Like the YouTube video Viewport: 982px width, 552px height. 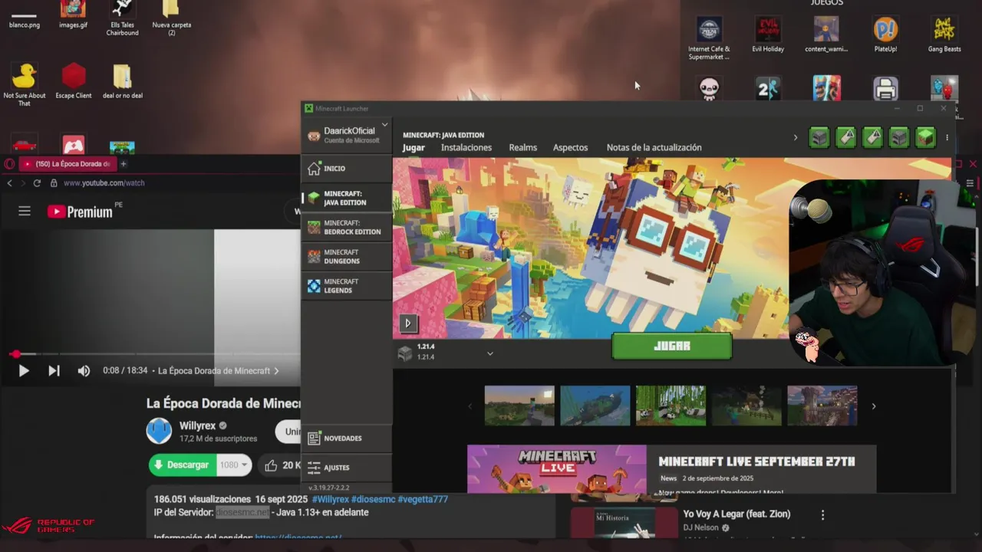281,465
